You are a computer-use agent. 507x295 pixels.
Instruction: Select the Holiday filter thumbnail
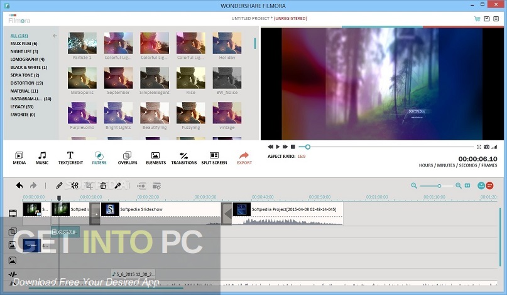[227, 43]
